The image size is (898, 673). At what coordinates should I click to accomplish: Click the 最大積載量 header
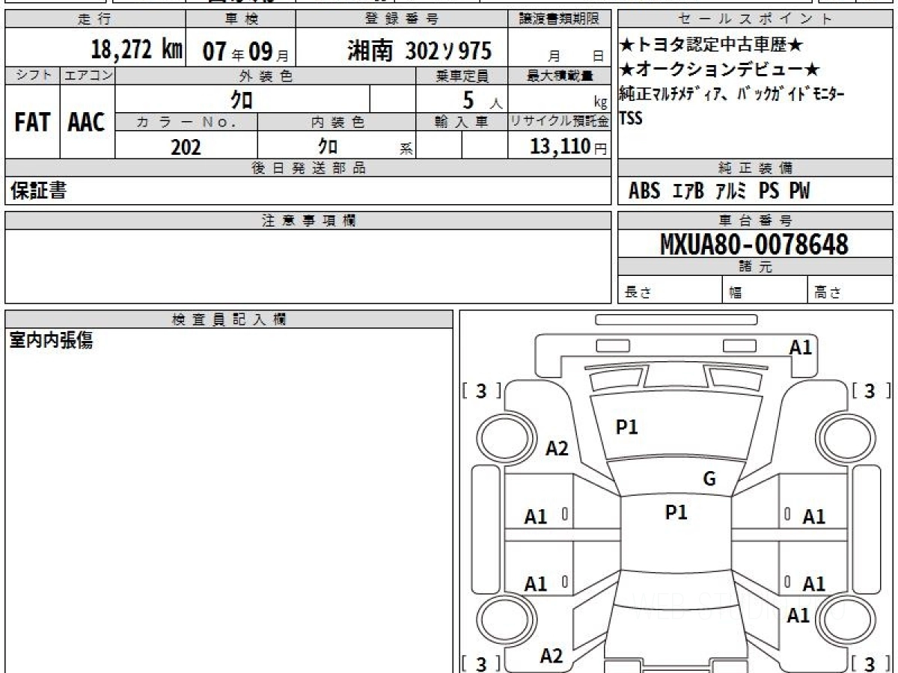[560, 76]
